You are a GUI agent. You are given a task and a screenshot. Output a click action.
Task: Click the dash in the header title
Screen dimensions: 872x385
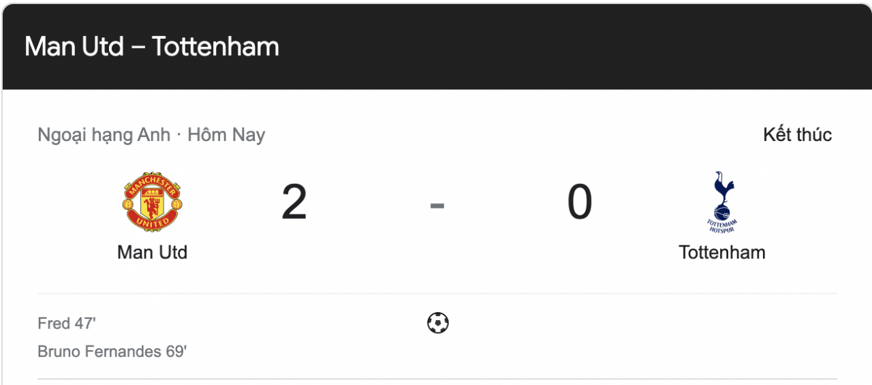click(x=138, y=48)
